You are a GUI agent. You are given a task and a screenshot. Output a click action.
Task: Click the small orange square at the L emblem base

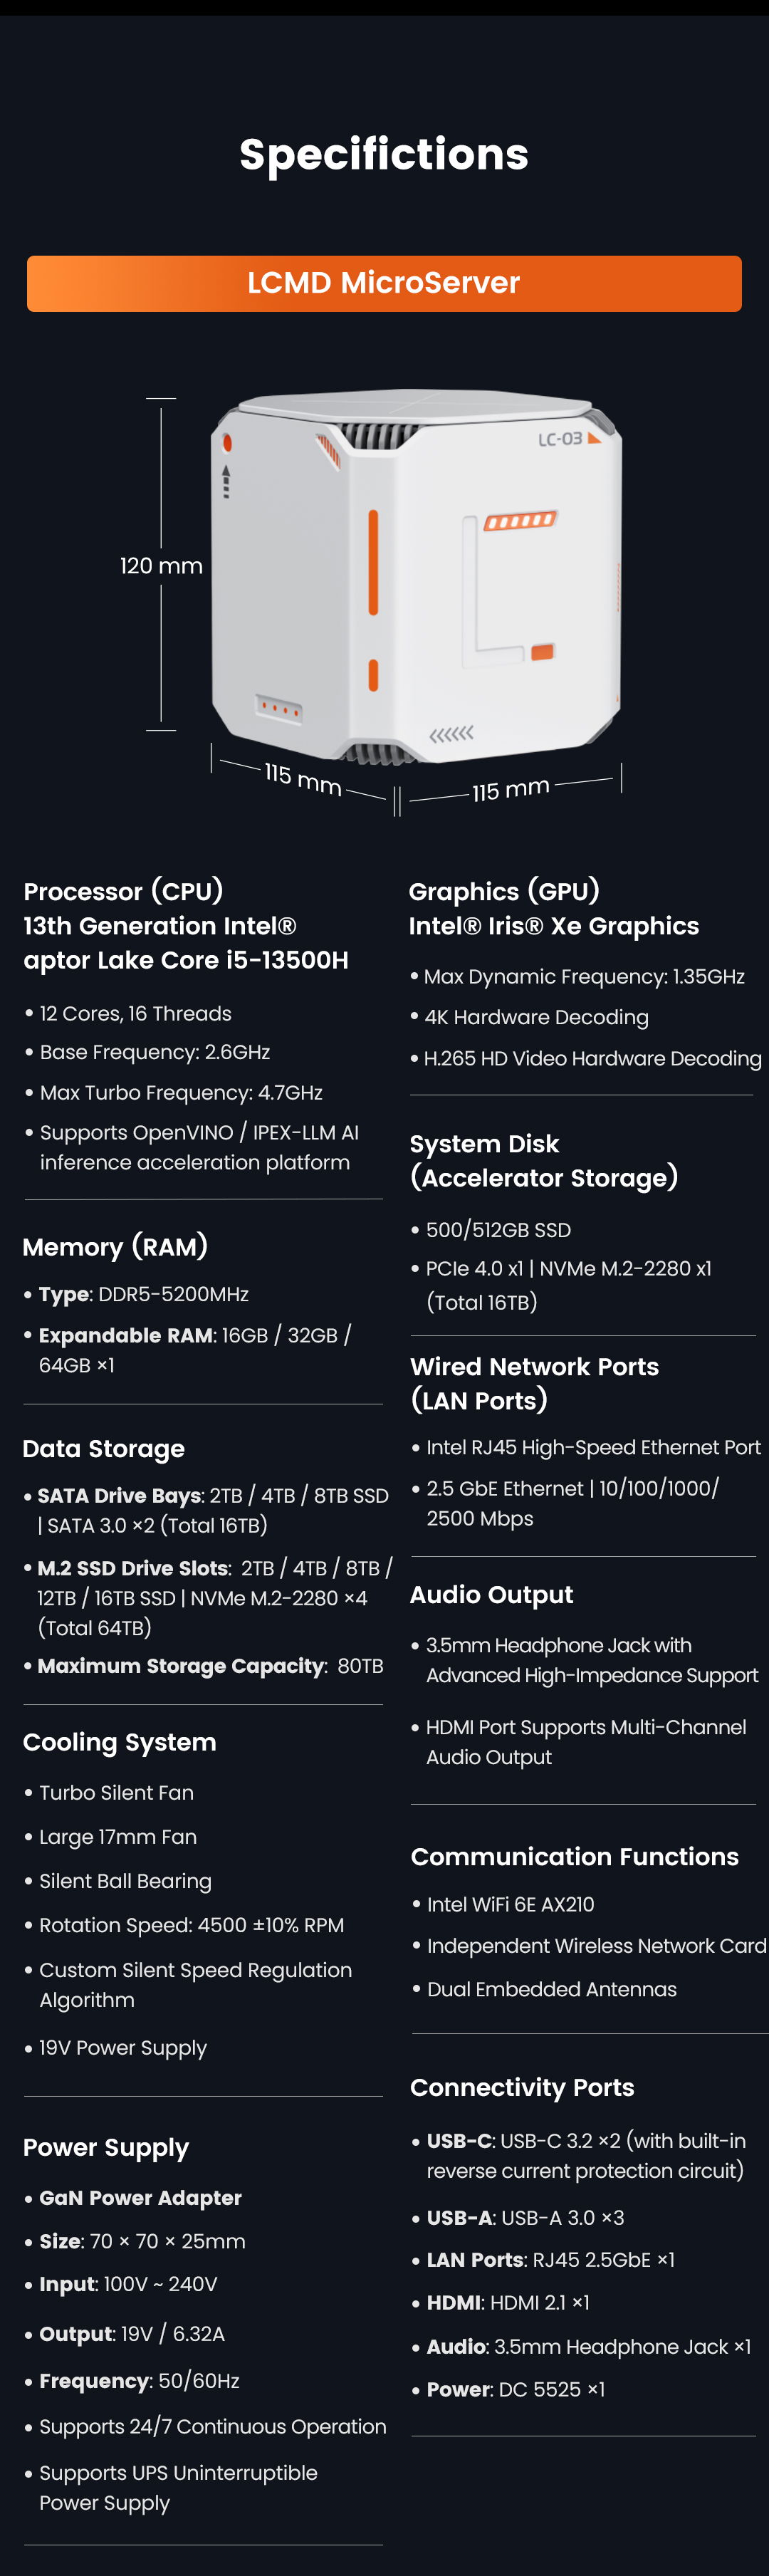[x=542, y=652]
